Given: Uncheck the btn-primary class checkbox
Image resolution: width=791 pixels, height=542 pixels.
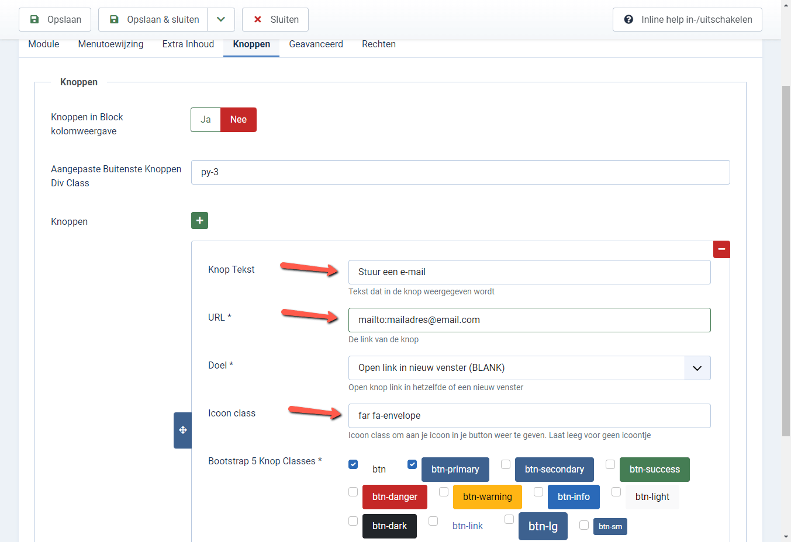Looking at the screenshot, I should (x=412, y=464).
